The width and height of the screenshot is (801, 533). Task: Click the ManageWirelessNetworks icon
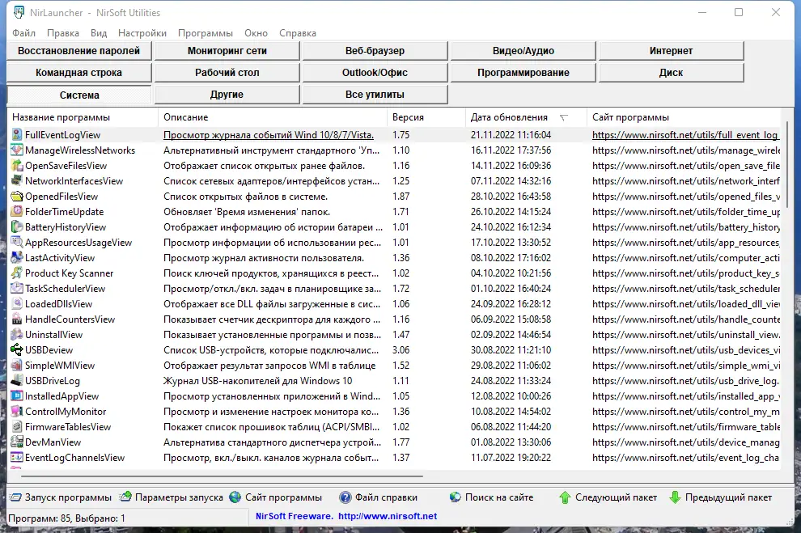[17, 150]
